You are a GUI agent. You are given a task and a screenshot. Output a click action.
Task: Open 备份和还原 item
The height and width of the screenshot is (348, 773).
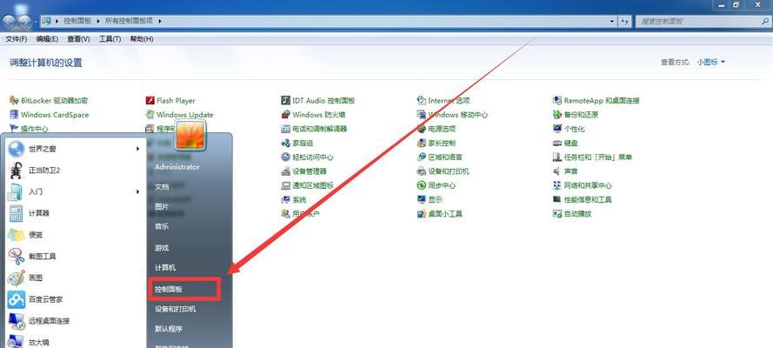pyautogui.click(x=576, y=115)
